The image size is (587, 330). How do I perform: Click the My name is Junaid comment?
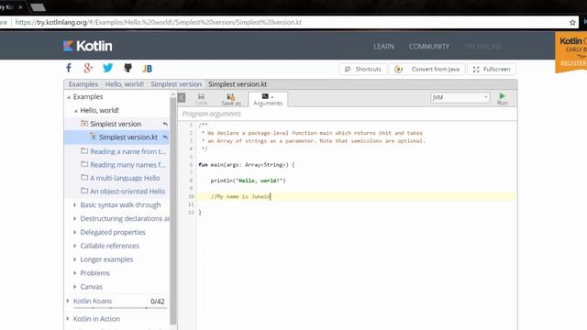point(240,196)
